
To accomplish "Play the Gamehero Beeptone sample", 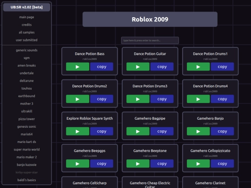I will pos(138,163).
